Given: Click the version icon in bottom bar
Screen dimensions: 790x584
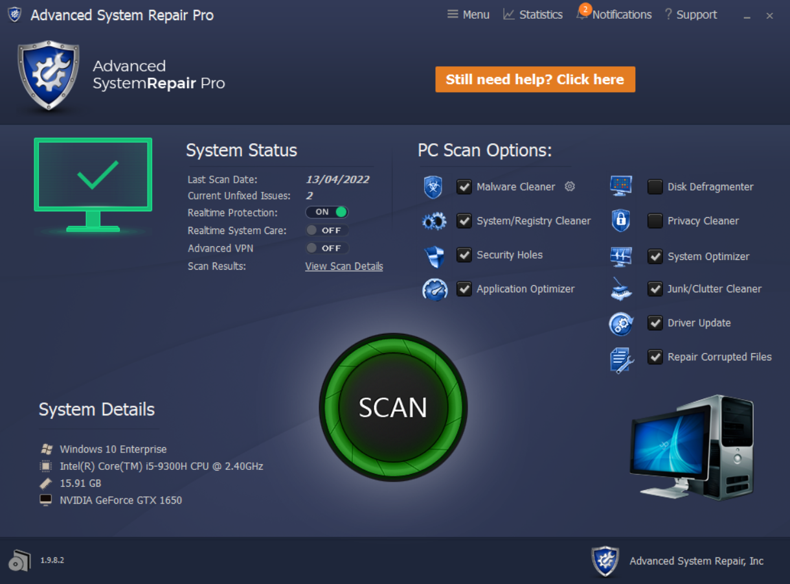Looking at the screenshot, I should (19, 561).
